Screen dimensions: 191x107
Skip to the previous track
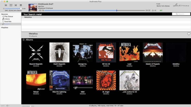tap(6, 5)
